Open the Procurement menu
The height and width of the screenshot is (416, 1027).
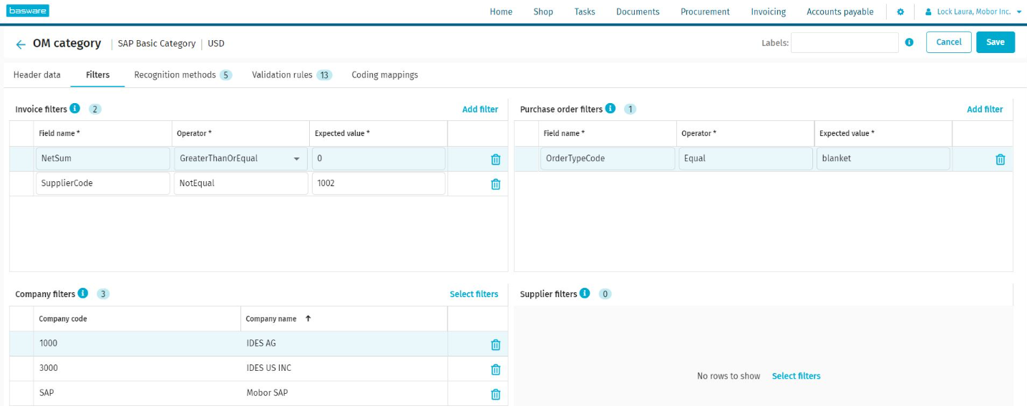coord(705,12)
